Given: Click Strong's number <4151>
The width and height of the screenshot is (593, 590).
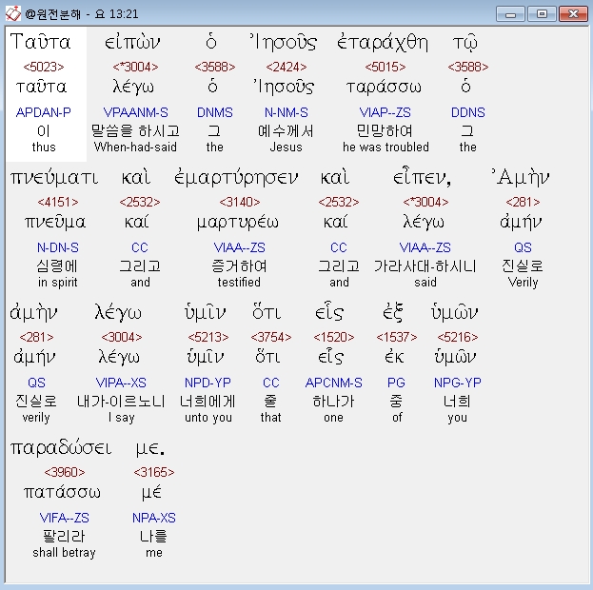Looking at the screenshot, I should click(58, 202).
